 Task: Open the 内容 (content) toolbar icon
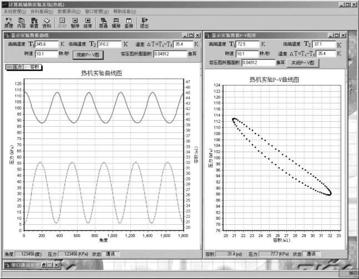[x=22, y=22]
